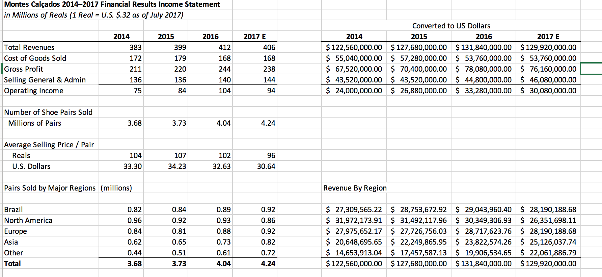Screen dimensions: 602x277
Task: Select Gross Profit value 244
Action: pyautogui.click(x=225, y=69)
